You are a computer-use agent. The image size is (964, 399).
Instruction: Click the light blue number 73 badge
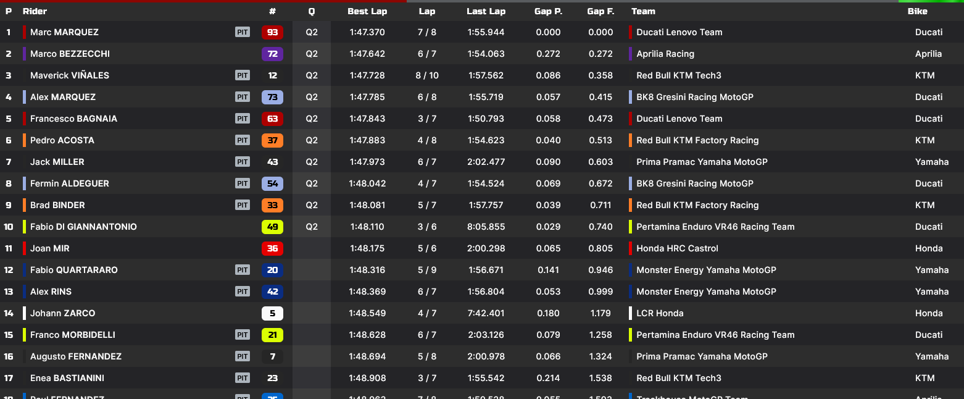pos(272,97)
